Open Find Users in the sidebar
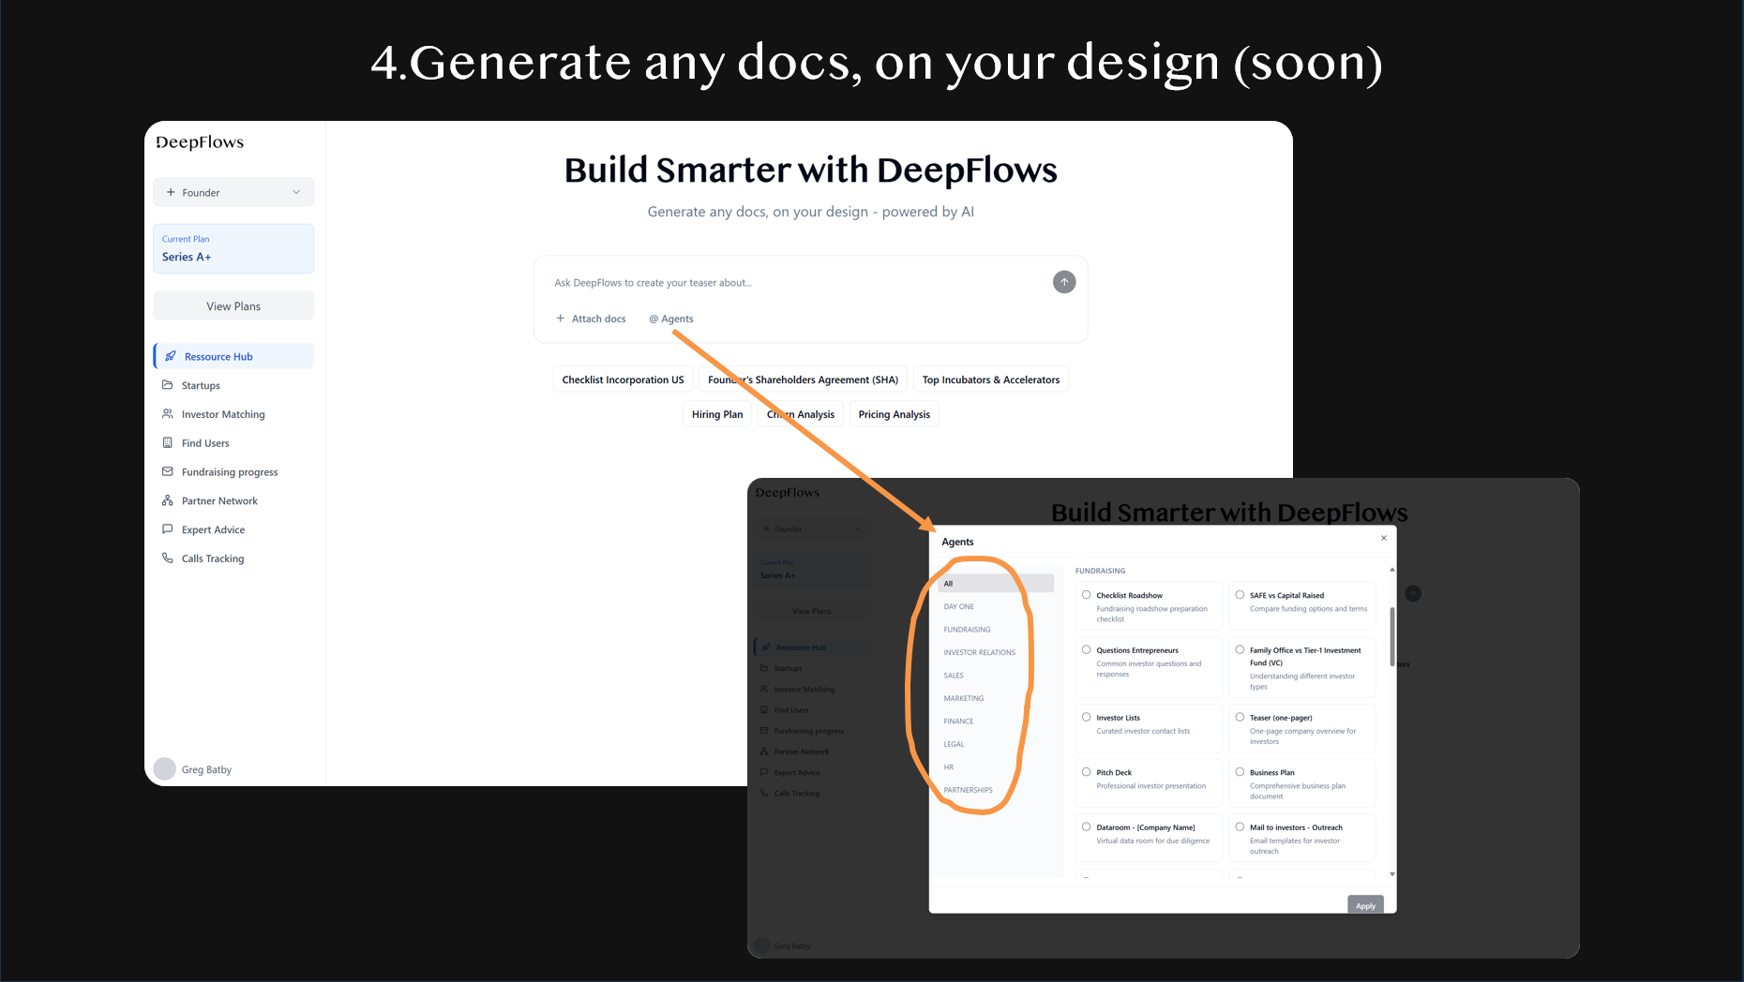1744x982 pixels. tap(233, 442)
